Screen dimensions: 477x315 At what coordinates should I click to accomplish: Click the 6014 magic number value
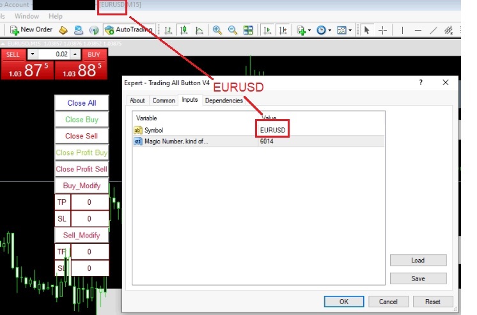coord(267,141)
